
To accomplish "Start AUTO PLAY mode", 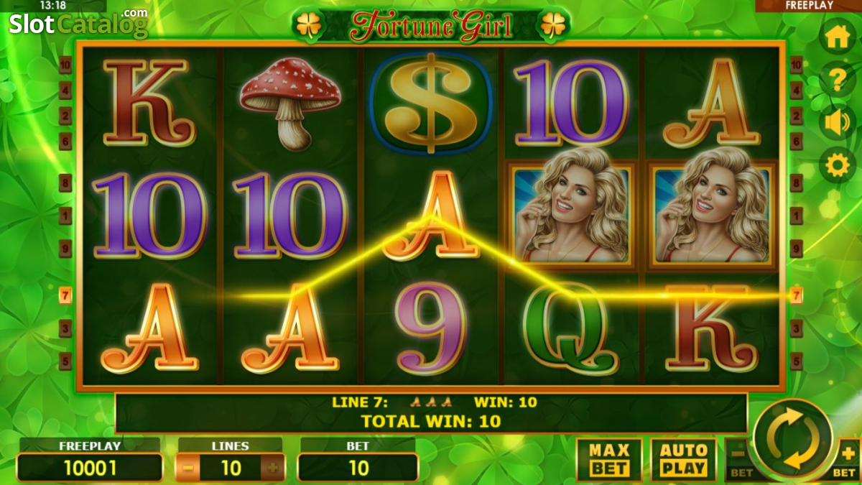I will click(684, 460).
